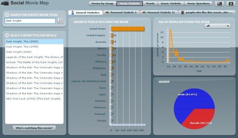Viewport: 238px width, 138px height.
Task: Click the age chart peak line
Action: [170, 29]
